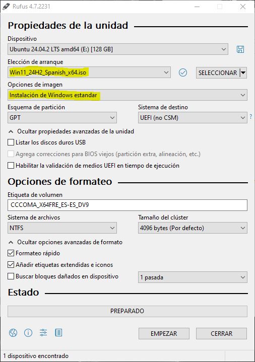This screenshot has width=255, height=362.
Task: Click the ISO checksum checkmark icon
Action: (x=183, y=73)
